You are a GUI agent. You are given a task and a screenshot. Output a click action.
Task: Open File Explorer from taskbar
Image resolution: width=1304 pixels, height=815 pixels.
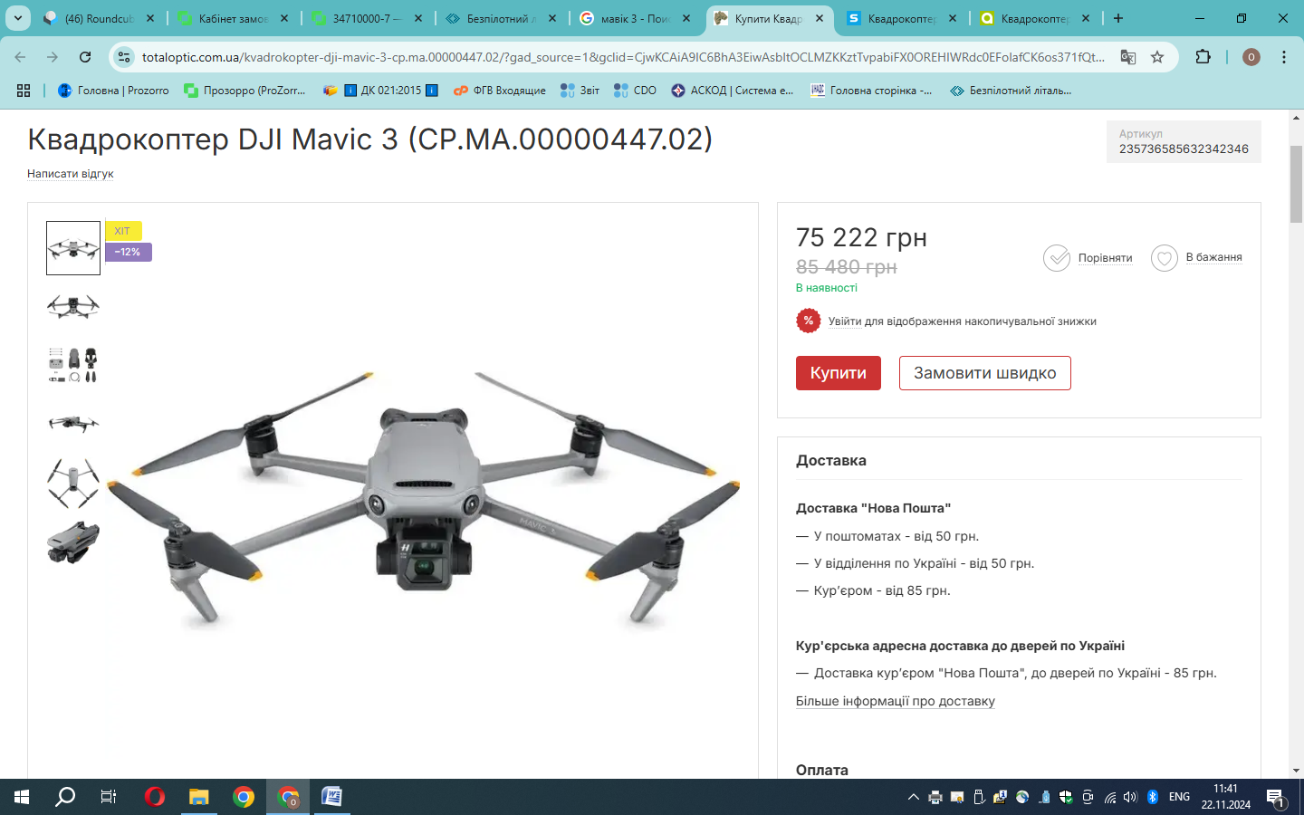point(199,797)
